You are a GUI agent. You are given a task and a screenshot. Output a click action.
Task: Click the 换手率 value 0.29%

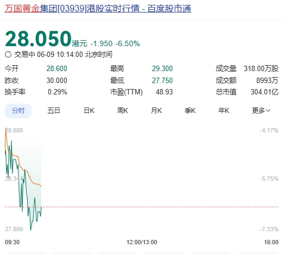58,92
